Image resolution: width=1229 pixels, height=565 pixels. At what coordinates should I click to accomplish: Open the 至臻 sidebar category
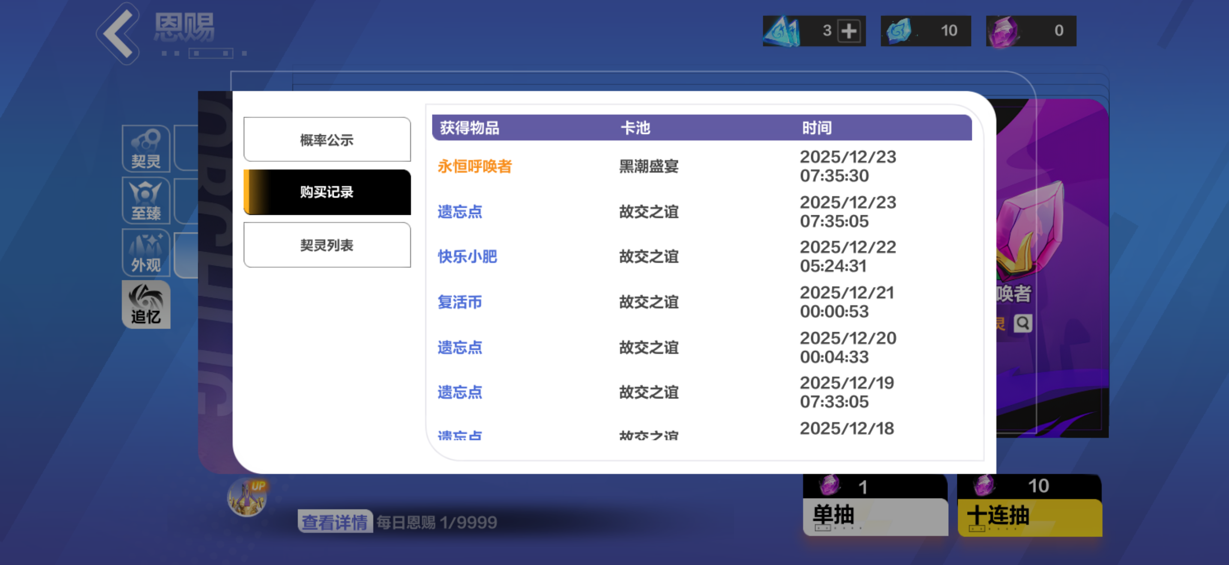click(146, 200)
